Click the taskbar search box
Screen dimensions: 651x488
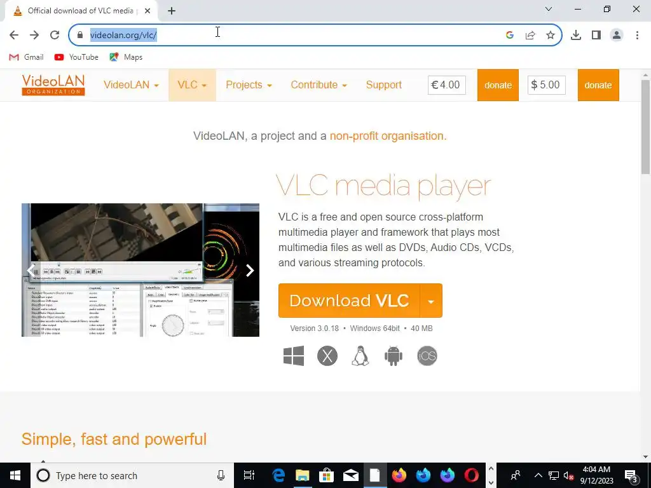point(132,475)
